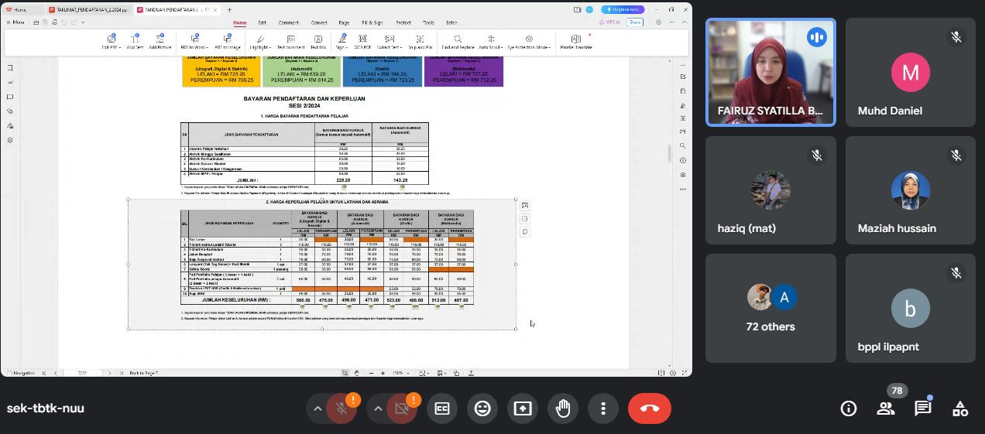Leave the call with the red button
This screenshot has width=985, height=434.
(650, 408)
